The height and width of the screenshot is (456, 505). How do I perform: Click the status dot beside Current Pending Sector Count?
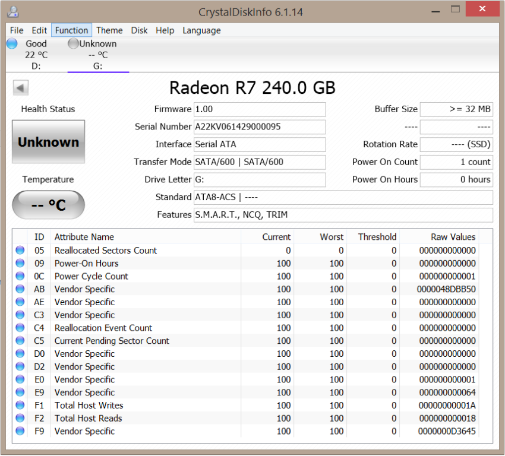point(20,340)
